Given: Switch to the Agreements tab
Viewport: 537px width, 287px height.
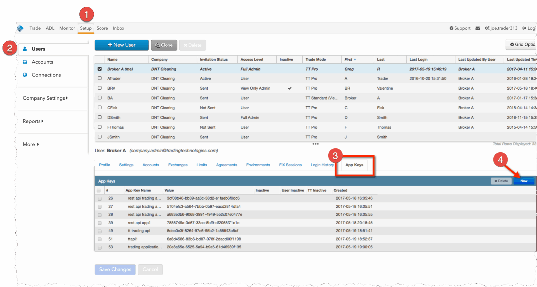Looking at the screenshot, I should [227, 165].
